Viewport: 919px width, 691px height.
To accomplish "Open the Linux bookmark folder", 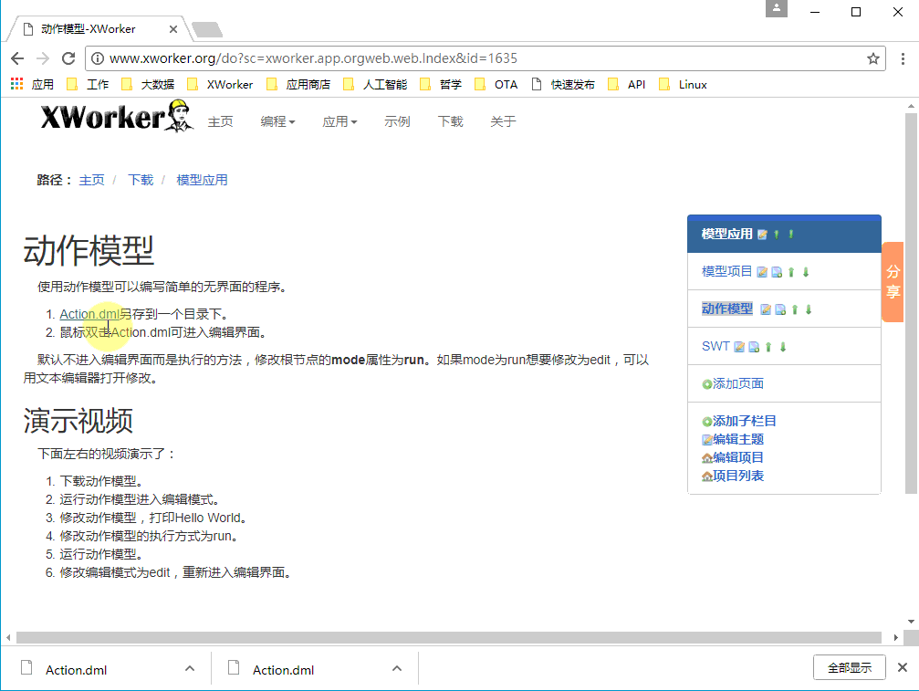I will coord(683,84).
